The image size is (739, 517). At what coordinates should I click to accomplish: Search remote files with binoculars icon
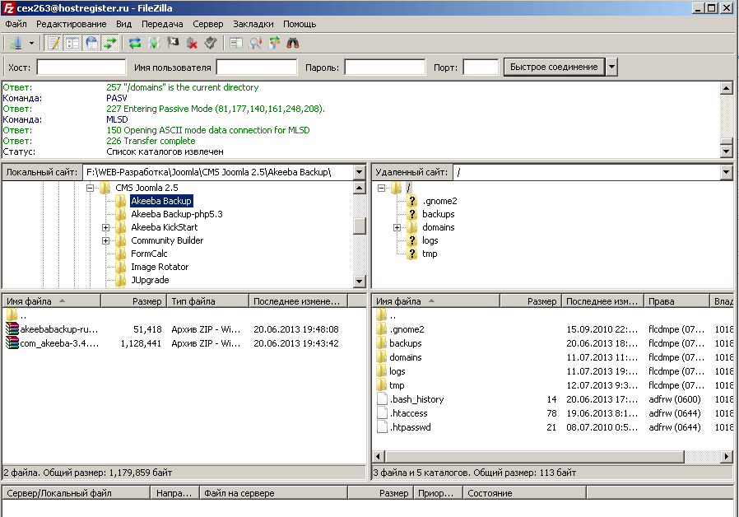[x=291, y=43]
